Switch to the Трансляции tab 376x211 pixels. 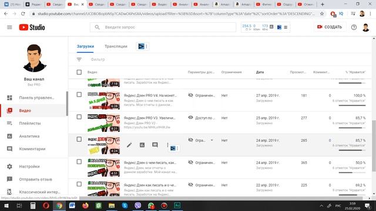(x=116, y=46)
